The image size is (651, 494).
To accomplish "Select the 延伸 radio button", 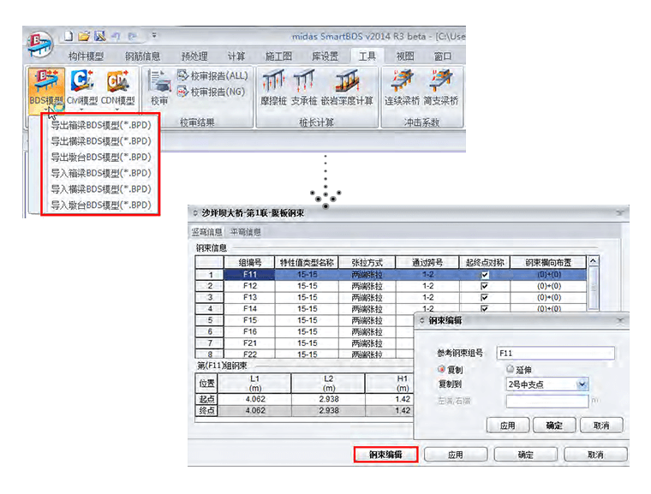I will (x=511, y=369).
